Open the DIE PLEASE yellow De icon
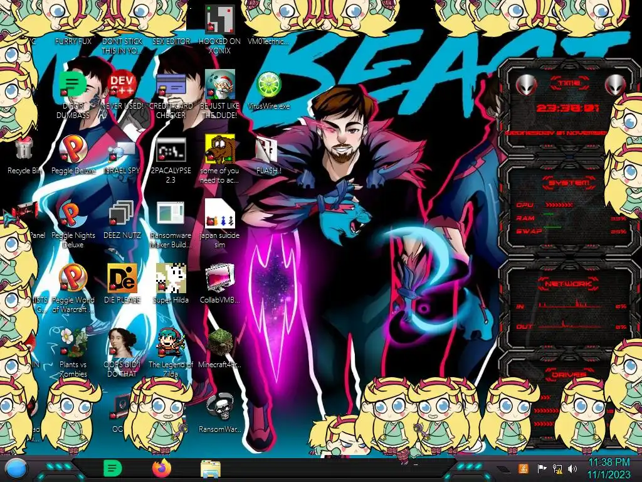 click(122, 278)
